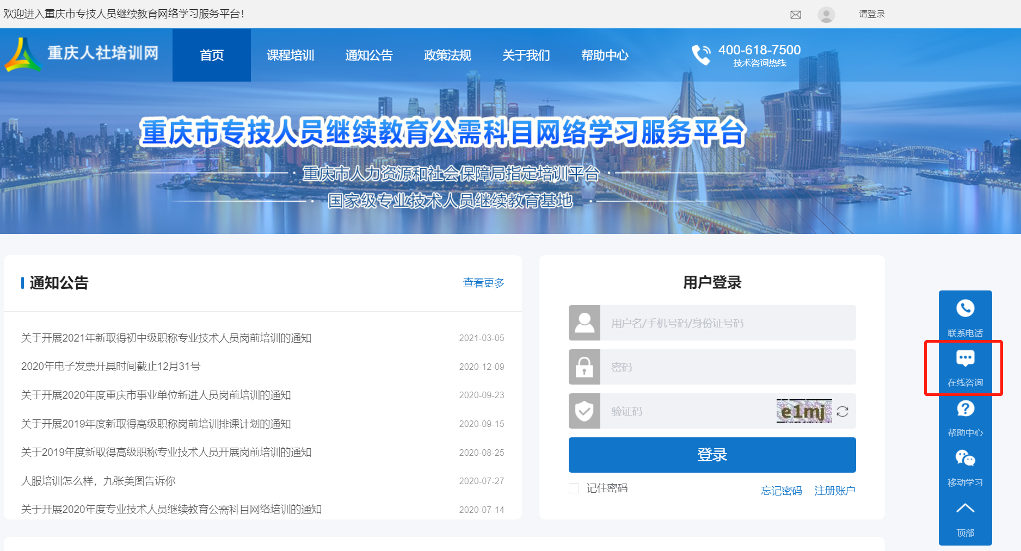Screen dimensions: 1021x551
Task: Tick the 记住密码 checkbox
Action: [x=574, y=488]
